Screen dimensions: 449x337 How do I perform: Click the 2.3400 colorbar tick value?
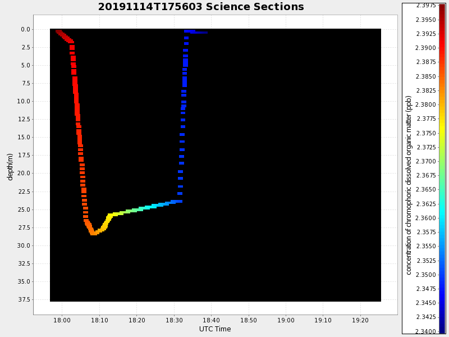click(x=425, y=331)
